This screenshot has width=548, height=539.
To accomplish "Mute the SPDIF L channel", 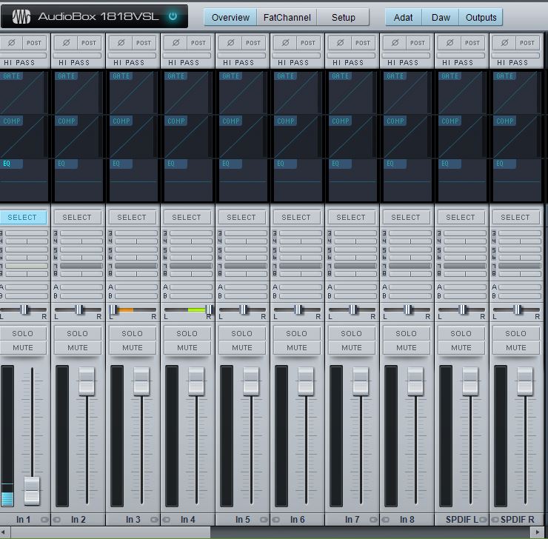I will click(x=461, y=347).
